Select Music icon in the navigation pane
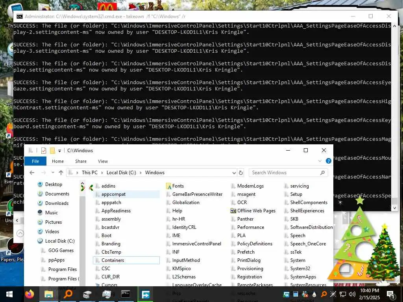This screenshot has height=302, width=403. tap(40, 212)
